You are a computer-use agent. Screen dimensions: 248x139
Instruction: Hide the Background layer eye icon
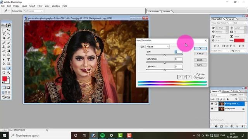[x=212, y=109]
